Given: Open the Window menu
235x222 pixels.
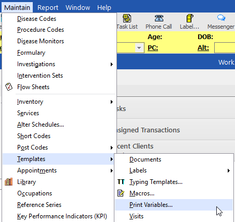Looking at the screenshot, I should pos(77,8).
